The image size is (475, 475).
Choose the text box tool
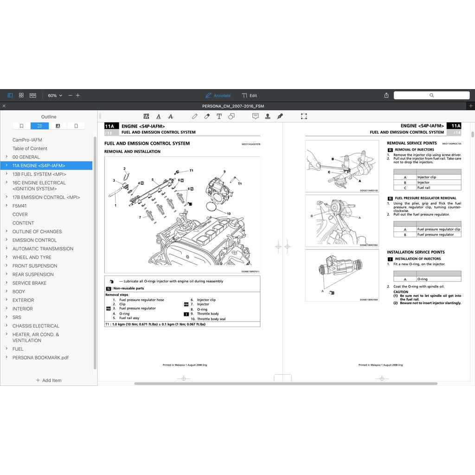point(219,116)
